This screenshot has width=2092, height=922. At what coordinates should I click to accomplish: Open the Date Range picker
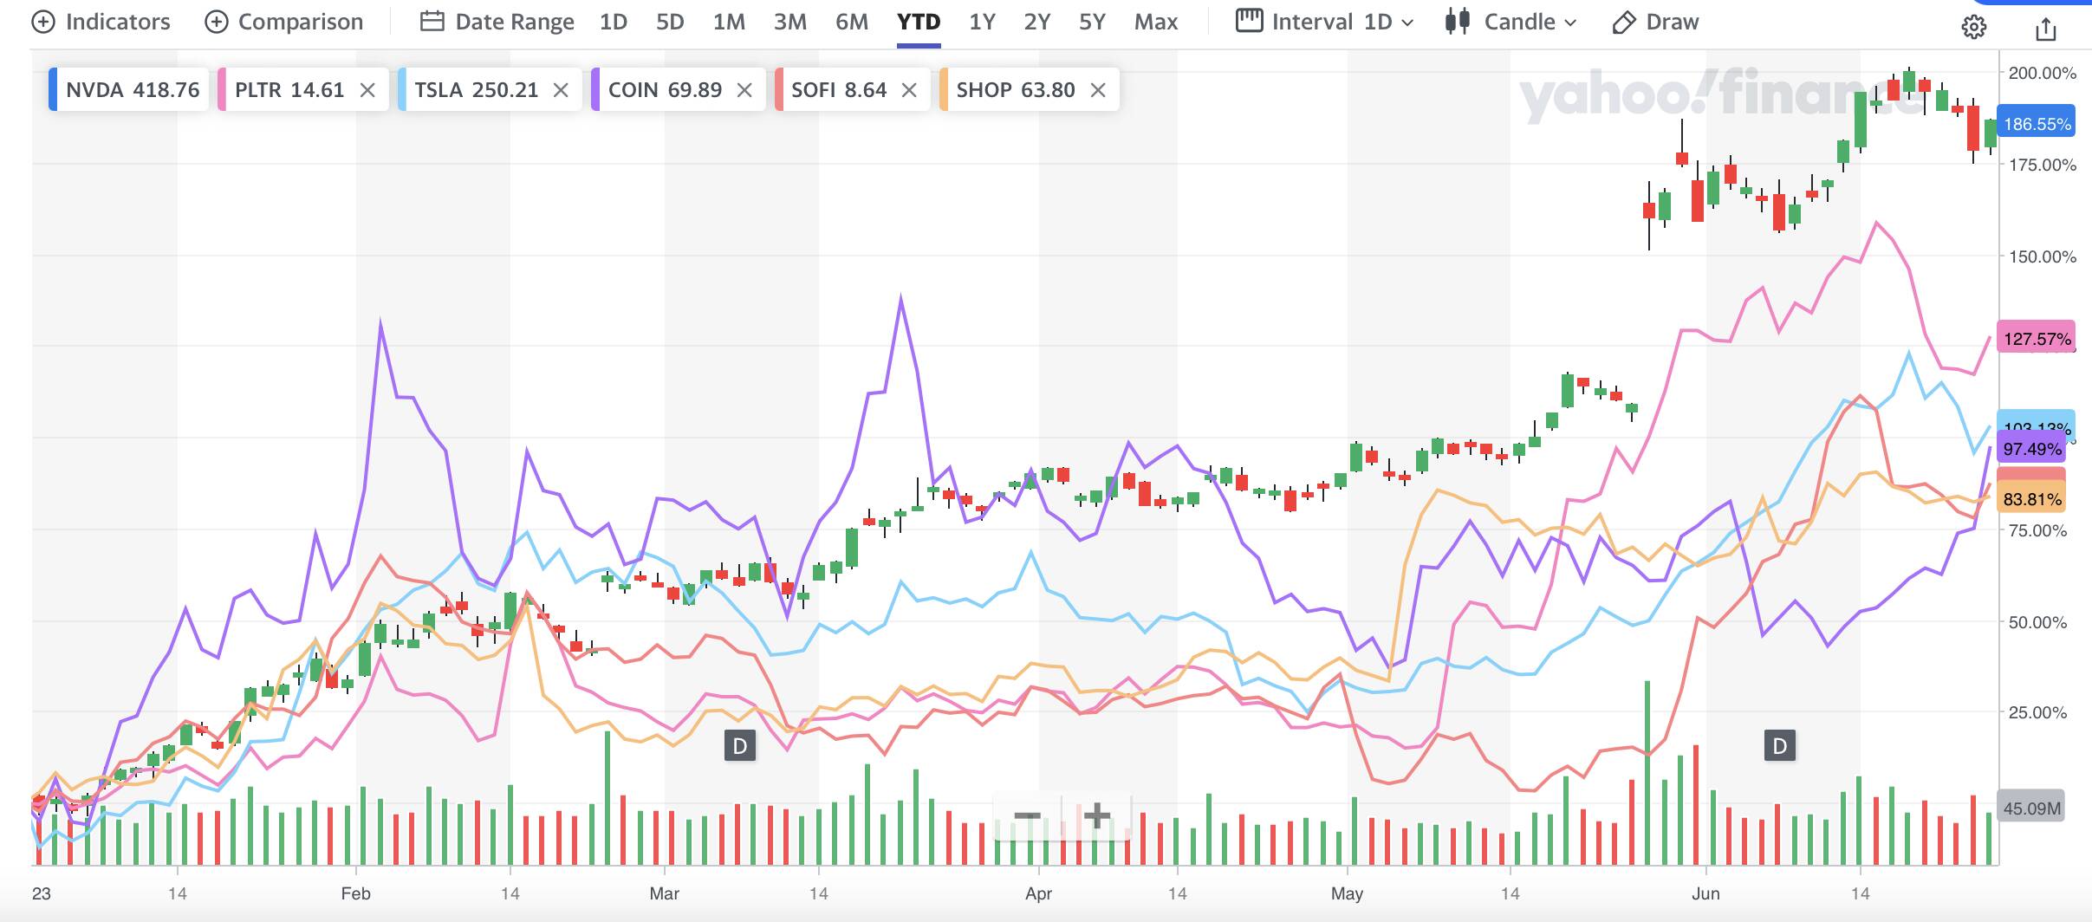(x=497, y=22)
